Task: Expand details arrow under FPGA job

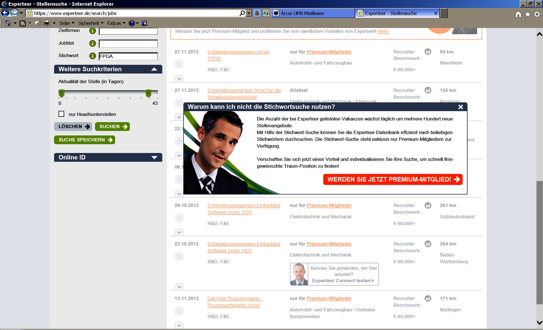Action: pyautogui.click(x=179, y=79)
